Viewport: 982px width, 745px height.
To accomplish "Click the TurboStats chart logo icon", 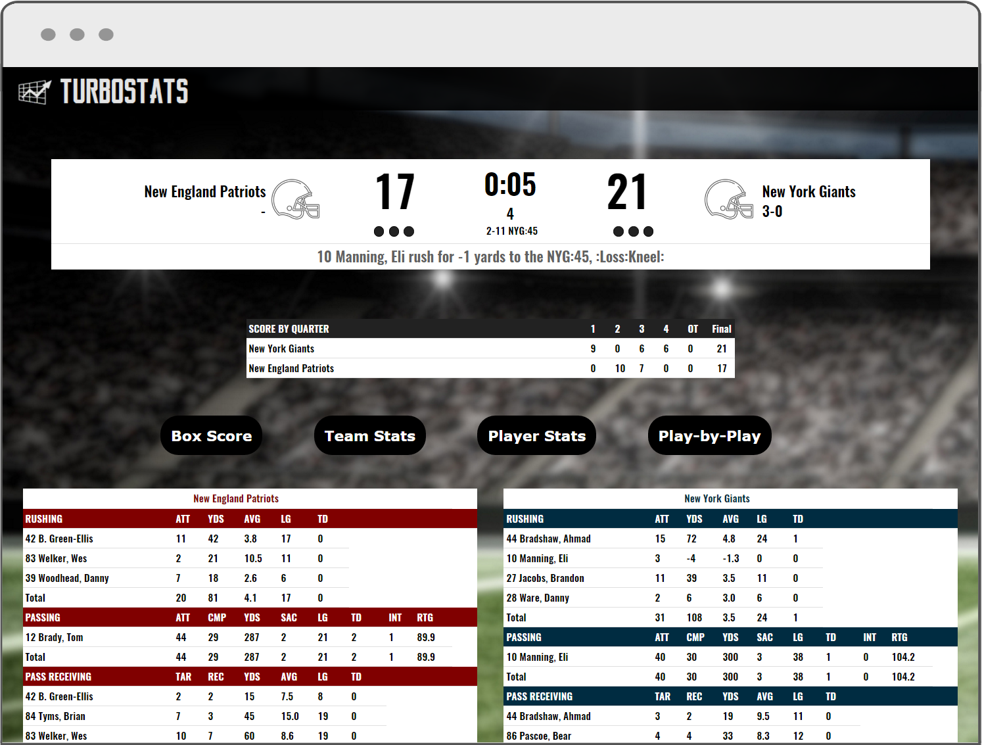I will pyautogui.click(x=34, y=92).
